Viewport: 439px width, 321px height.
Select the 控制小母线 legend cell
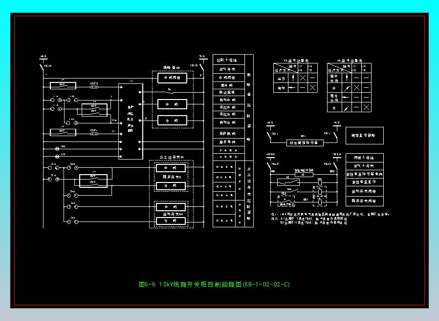click(229, 60)
